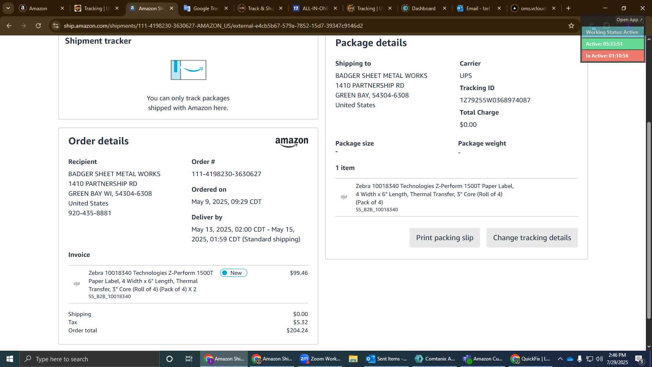Go back to previous page
Image resolution: width=652 pixels, height=367 pixels.
point(9,26)
